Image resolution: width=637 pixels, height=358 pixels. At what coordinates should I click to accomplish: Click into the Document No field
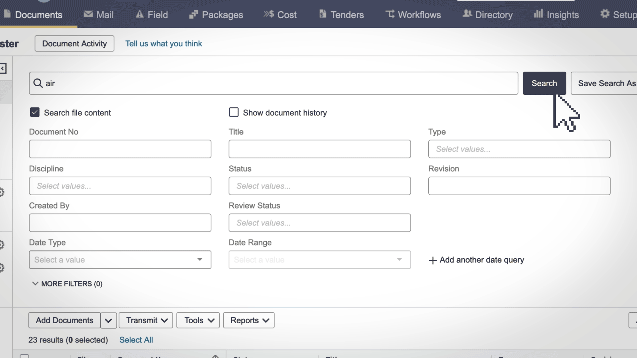[x=120, y=149]
